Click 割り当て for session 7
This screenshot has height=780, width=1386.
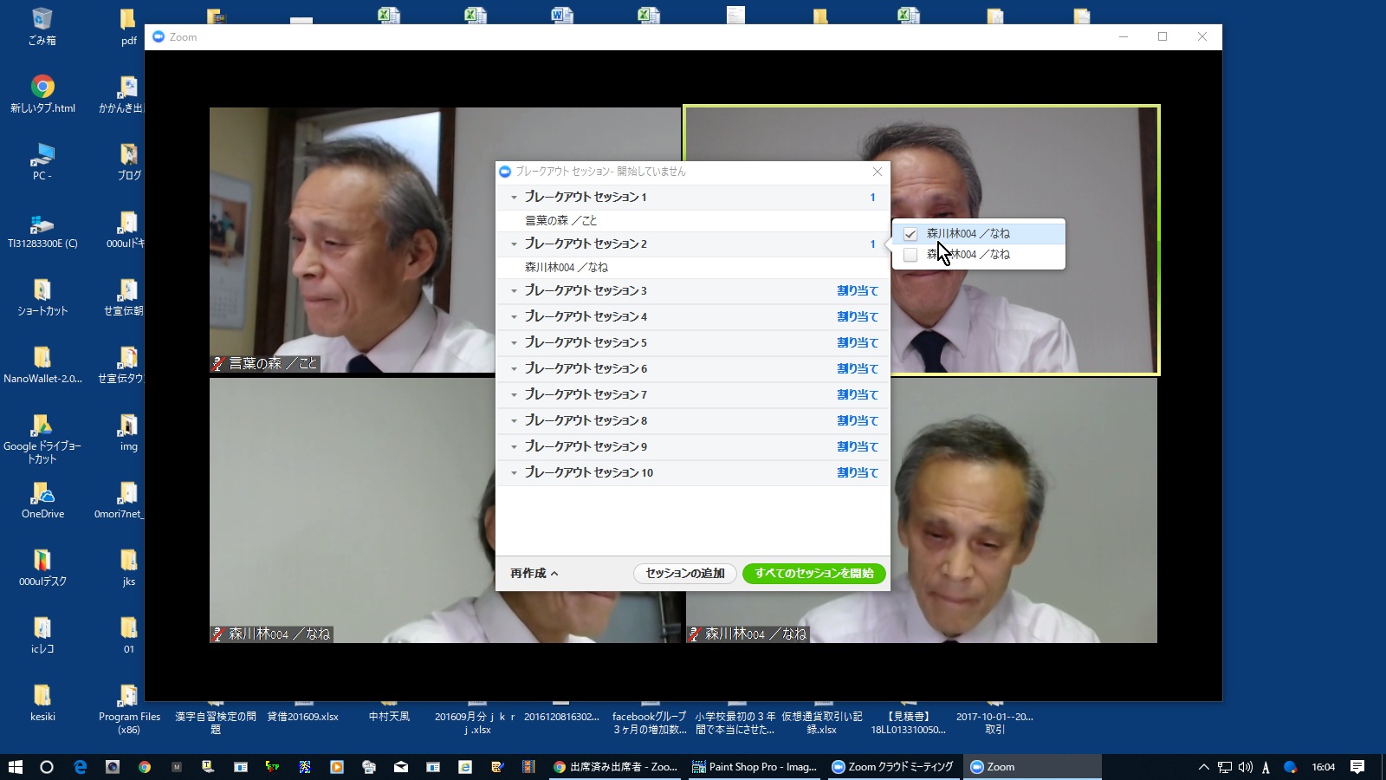[x=858, y=395]
